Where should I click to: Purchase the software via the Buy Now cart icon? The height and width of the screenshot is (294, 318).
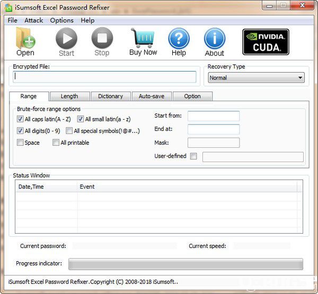[x=143, y=42]
